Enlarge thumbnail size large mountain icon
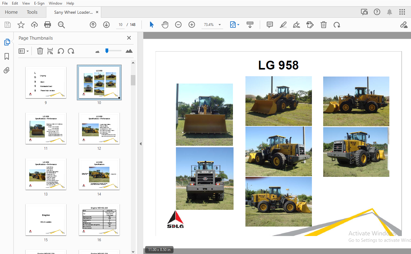The height and width of the screenshot is (254, 411). tap(129, 51)
